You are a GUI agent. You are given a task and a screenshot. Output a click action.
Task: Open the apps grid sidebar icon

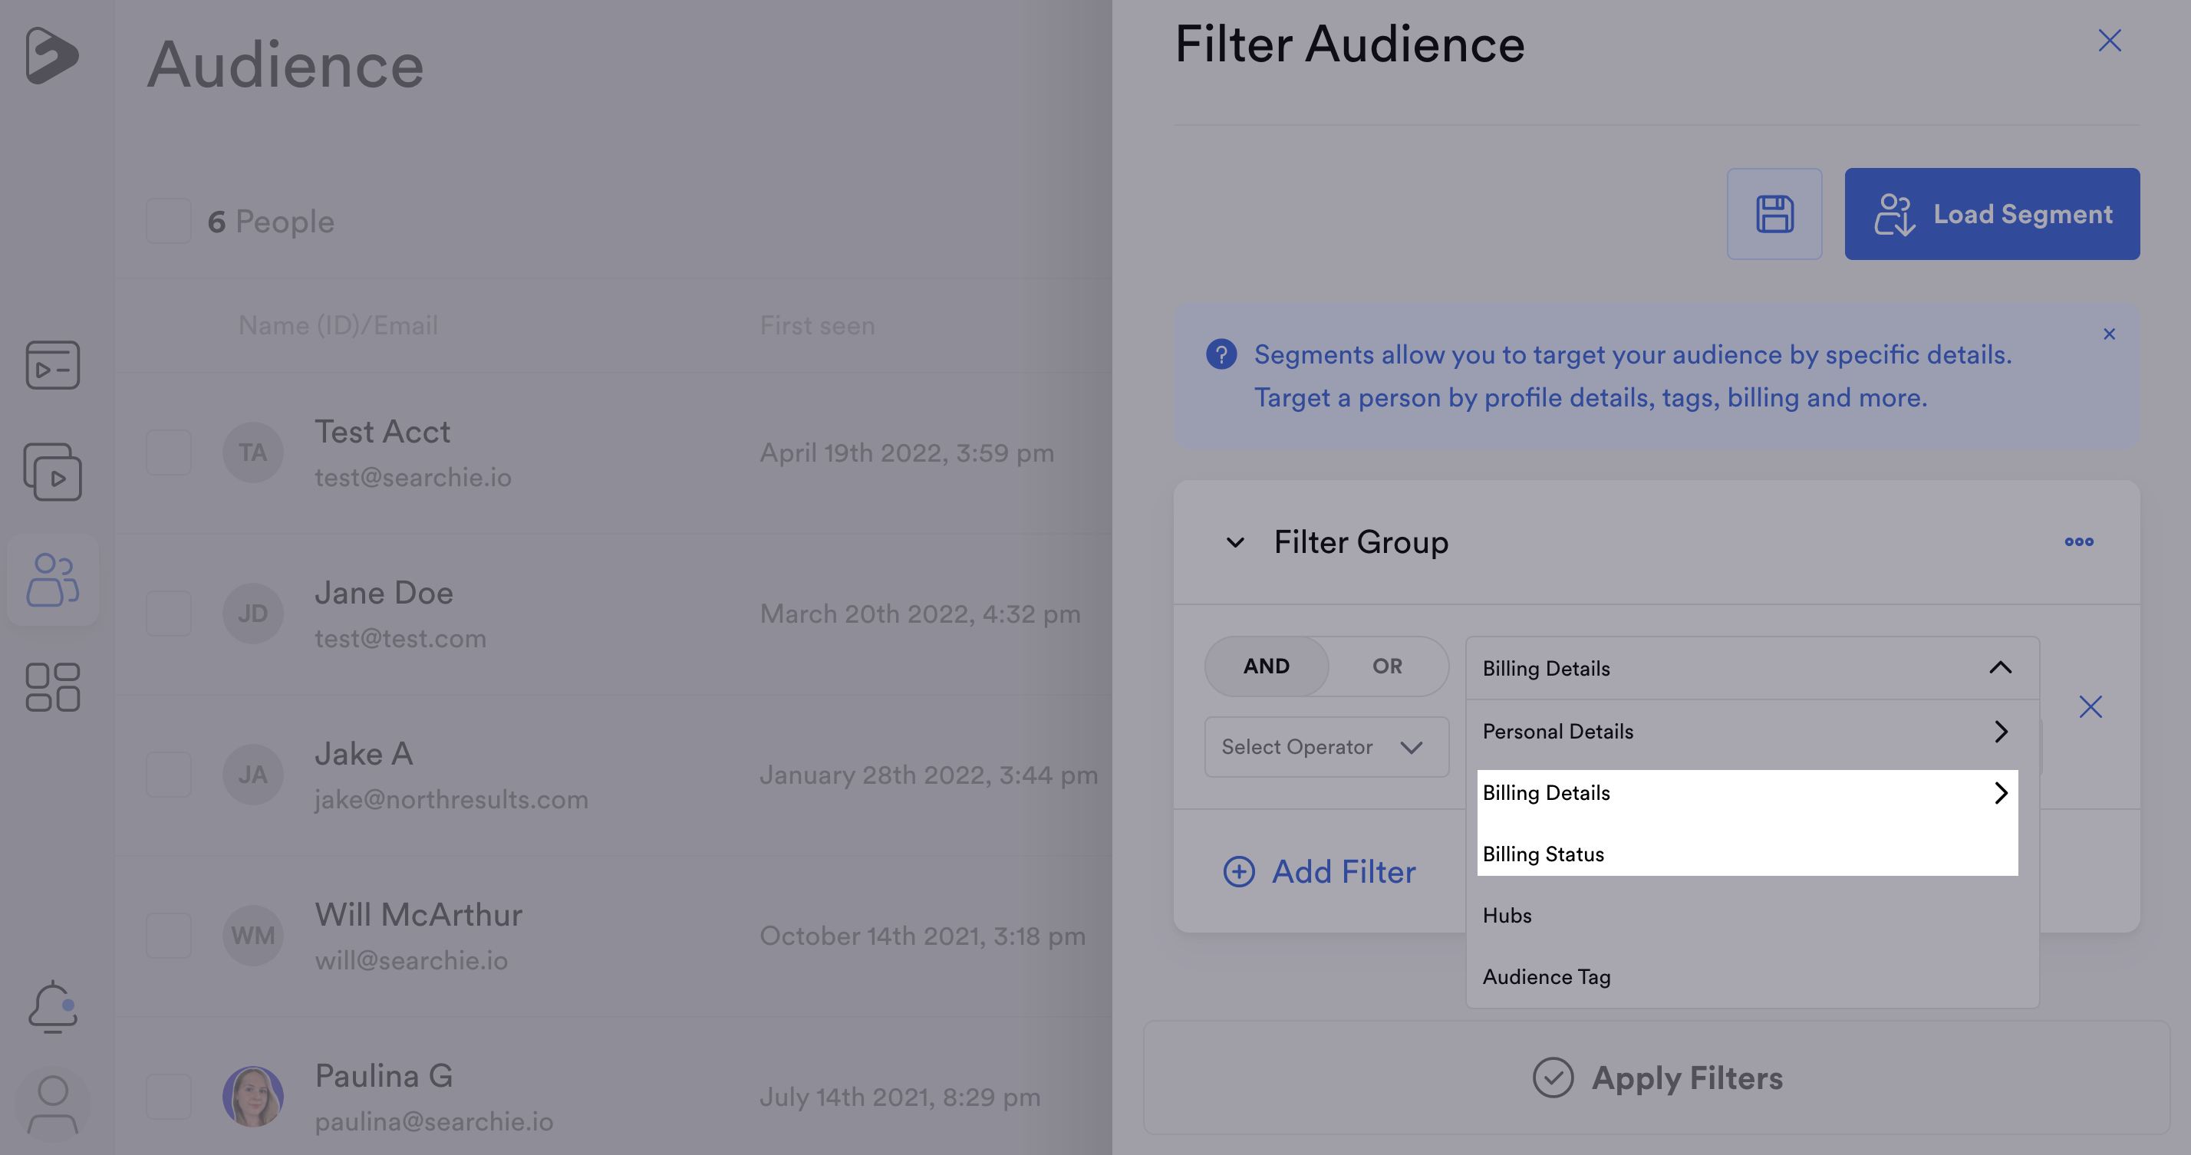pyautogui.click(x=53, y=687)
